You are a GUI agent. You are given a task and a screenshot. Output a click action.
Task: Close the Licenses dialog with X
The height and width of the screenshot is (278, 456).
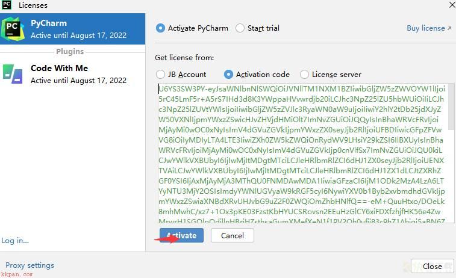(x=452, y=5)
